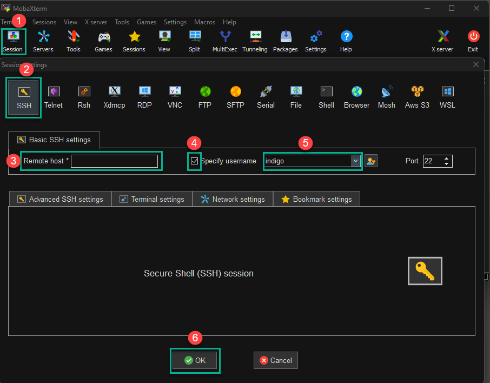490x383 pixels.
Task: Click the View toolbar icon
Action: 164,41
